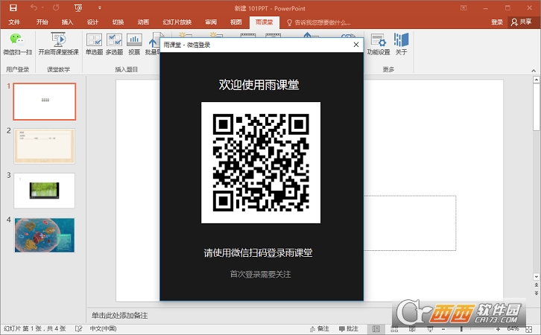541x335 pixels.
Task: Click the 批量 batch import upload icon
Action: (x=153, y=44)
